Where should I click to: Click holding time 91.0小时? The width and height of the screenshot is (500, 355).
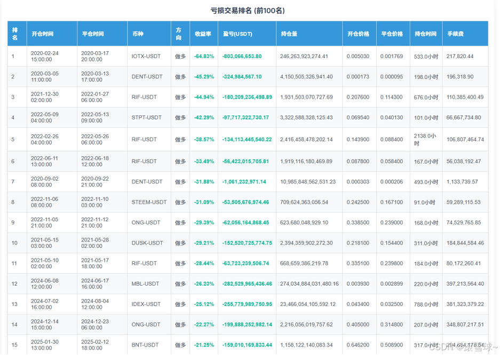pyautogui.click(x=424, y=202)
